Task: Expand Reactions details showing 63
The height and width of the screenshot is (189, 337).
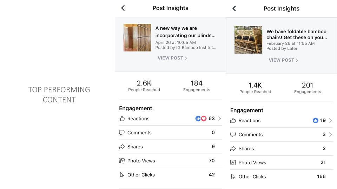Action: 220,119
